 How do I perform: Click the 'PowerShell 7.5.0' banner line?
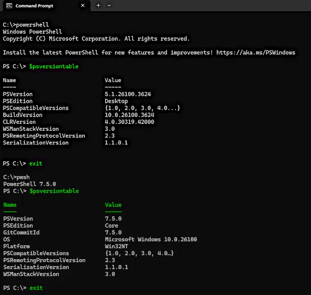(x=29, y=184)
